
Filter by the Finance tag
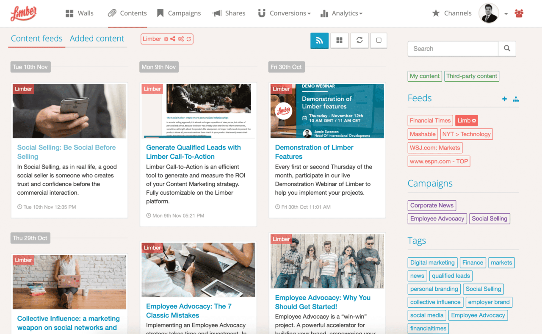click(x=473, y=262)
